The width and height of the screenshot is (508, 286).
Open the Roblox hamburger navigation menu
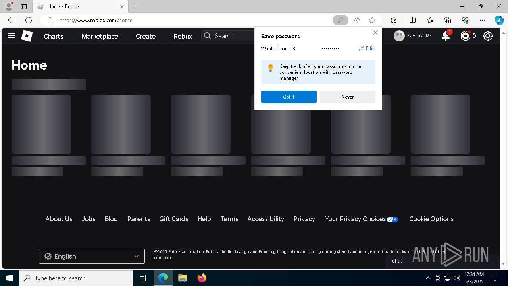click(12, 36)
